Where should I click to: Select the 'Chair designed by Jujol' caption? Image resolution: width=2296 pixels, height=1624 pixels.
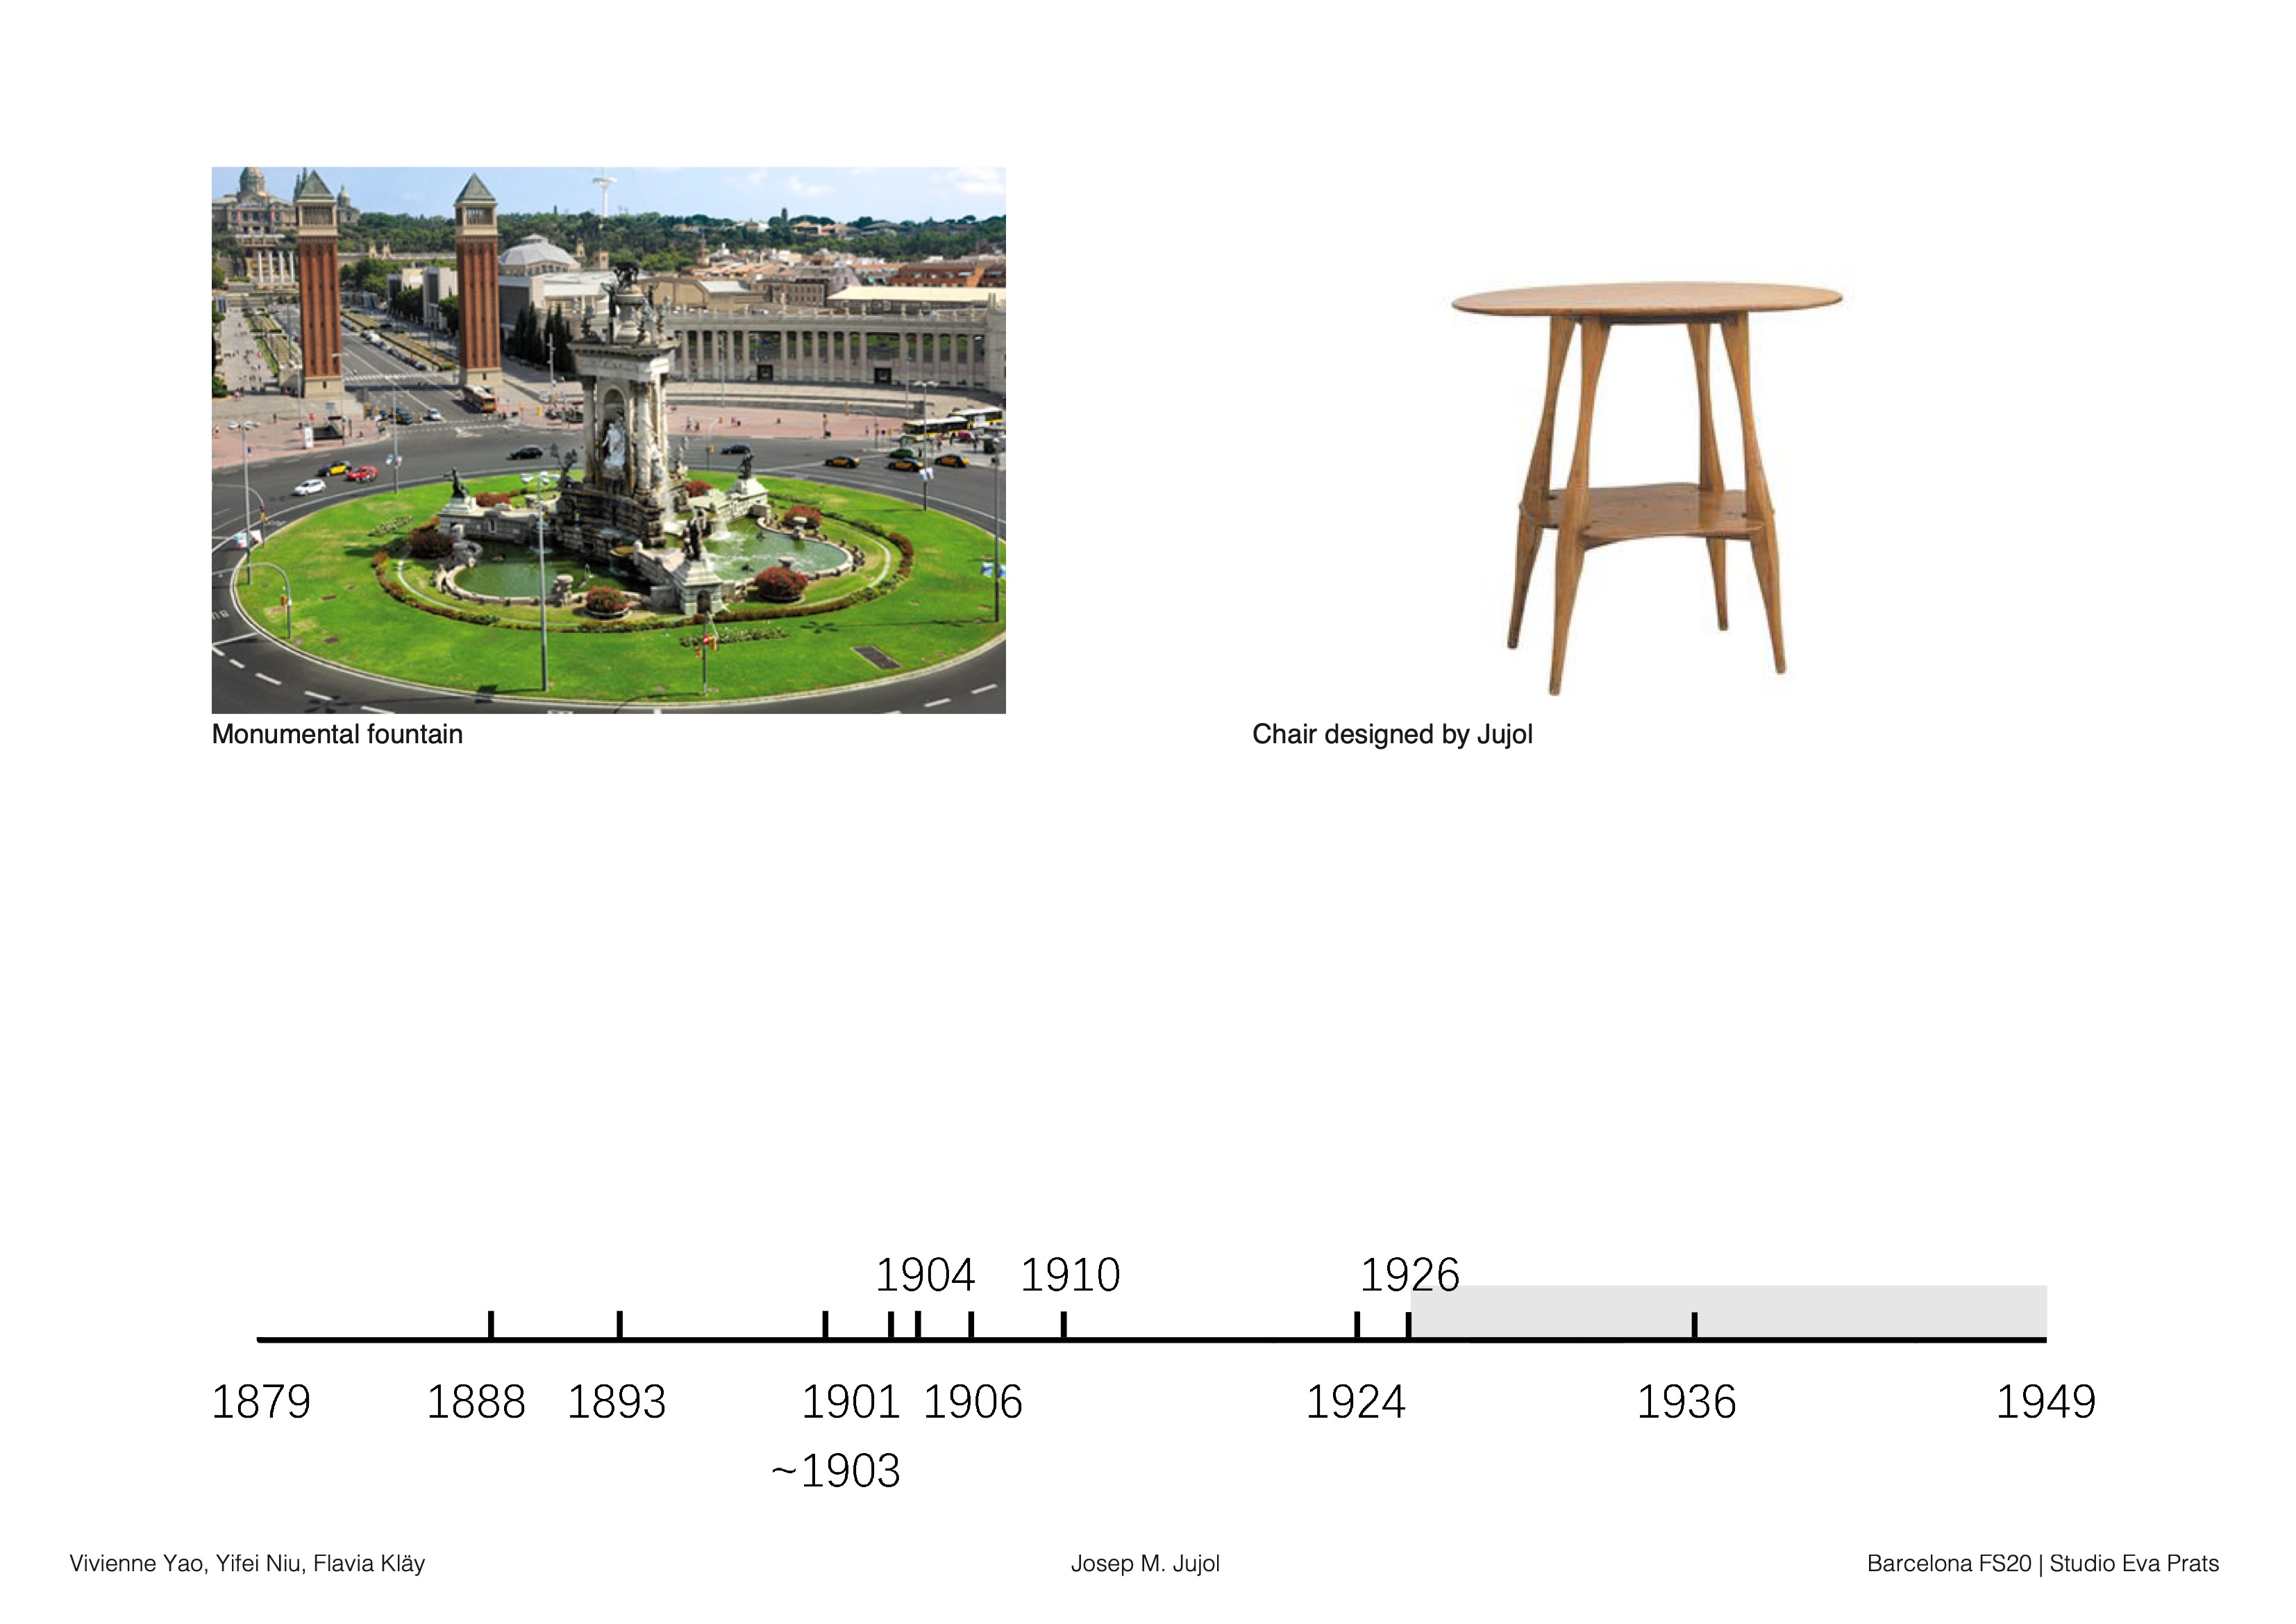(1392, 734)
